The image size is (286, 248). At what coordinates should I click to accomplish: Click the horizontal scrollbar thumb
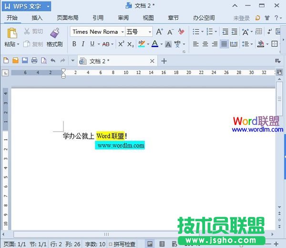pos(106,234)
